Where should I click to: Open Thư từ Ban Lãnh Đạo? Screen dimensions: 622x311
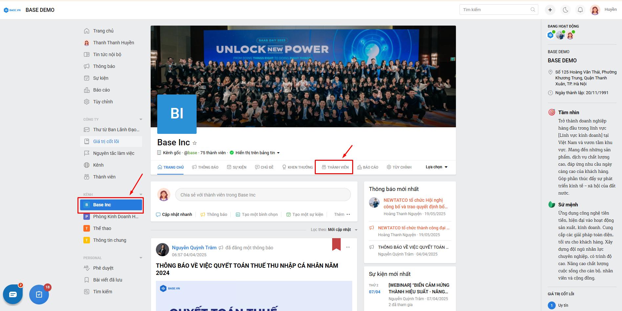point(116,130)
